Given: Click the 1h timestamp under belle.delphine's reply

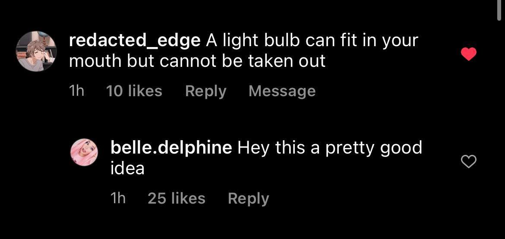Looking at the screenshot, I should coord(118,198).
